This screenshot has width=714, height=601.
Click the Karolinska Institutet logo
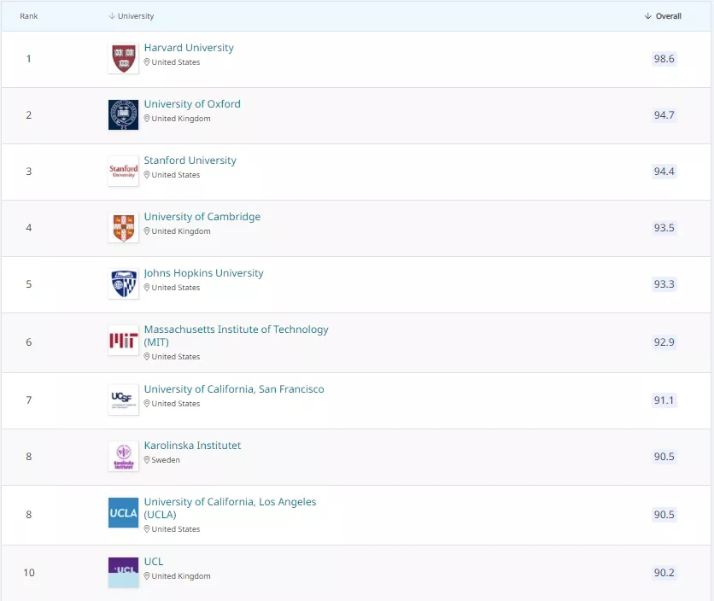coord(123,456)
